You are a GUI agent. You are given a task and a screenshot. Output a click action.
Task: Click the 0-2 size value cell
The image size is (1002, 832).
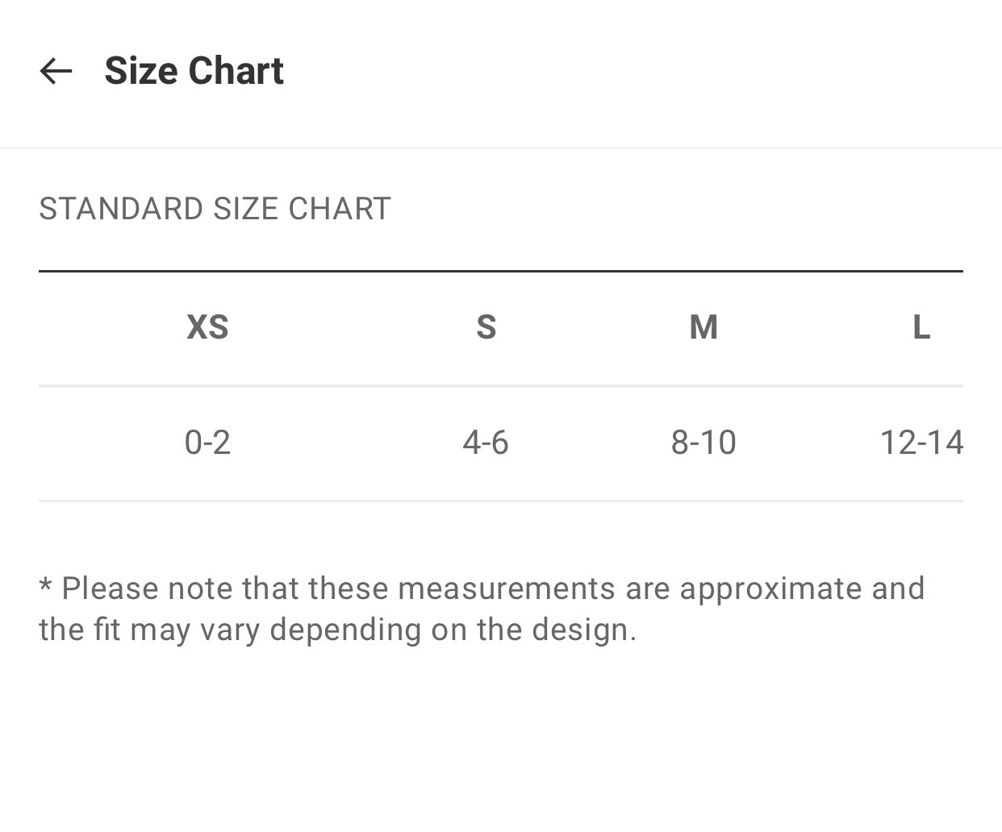click(207, 443)
